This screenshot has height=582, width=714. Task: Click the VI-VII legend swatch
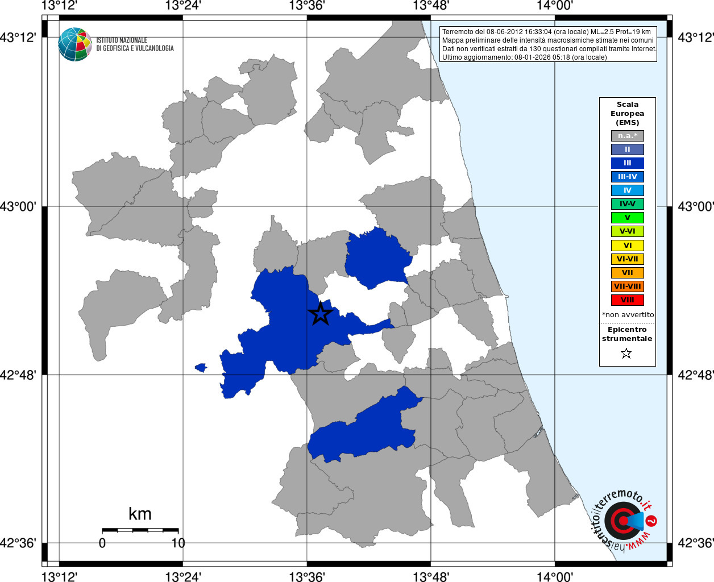(x=628, y=259)
